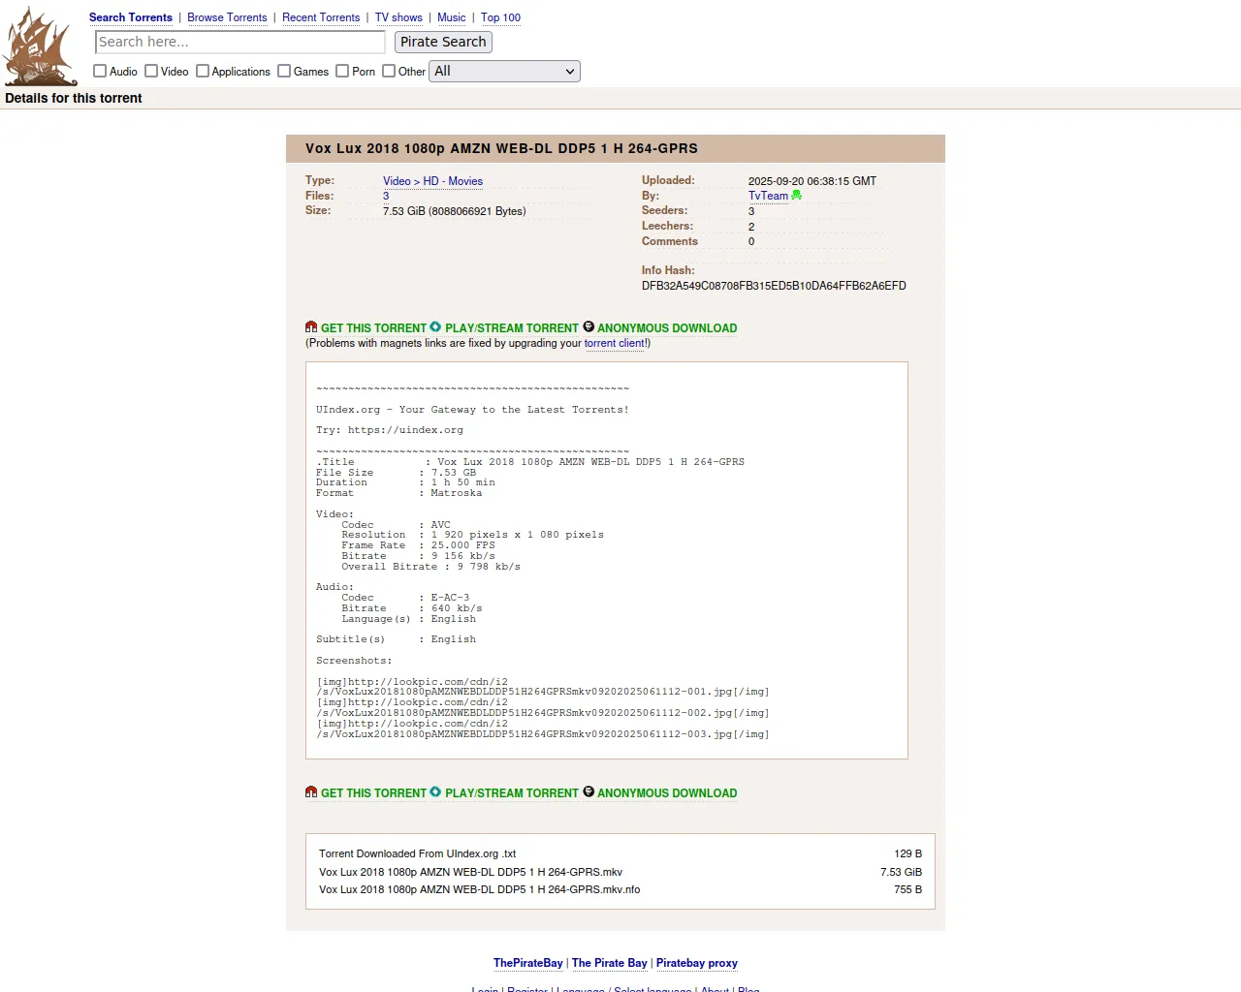Image resolution: width=1241 pixels, height=992 pixels.
Task: Toggle the Applications checkbox
Action: (x=203, y=71)
